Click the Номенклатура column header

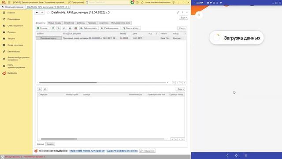137,95
